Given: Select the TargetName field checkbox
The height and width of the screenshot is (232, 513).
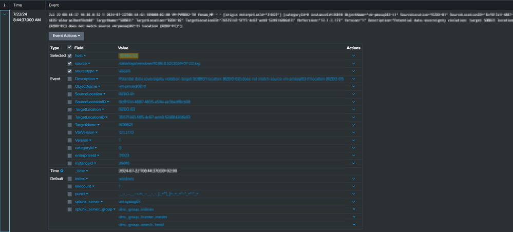Looking at the screenshot, I should pyautogui.click(x=69, y=125).
